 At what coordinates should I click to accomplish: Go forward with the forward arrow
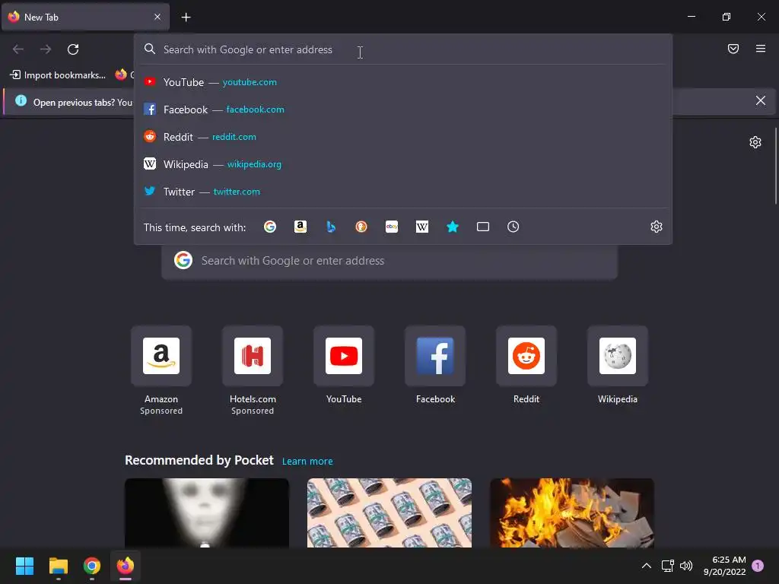click(46, 49)
